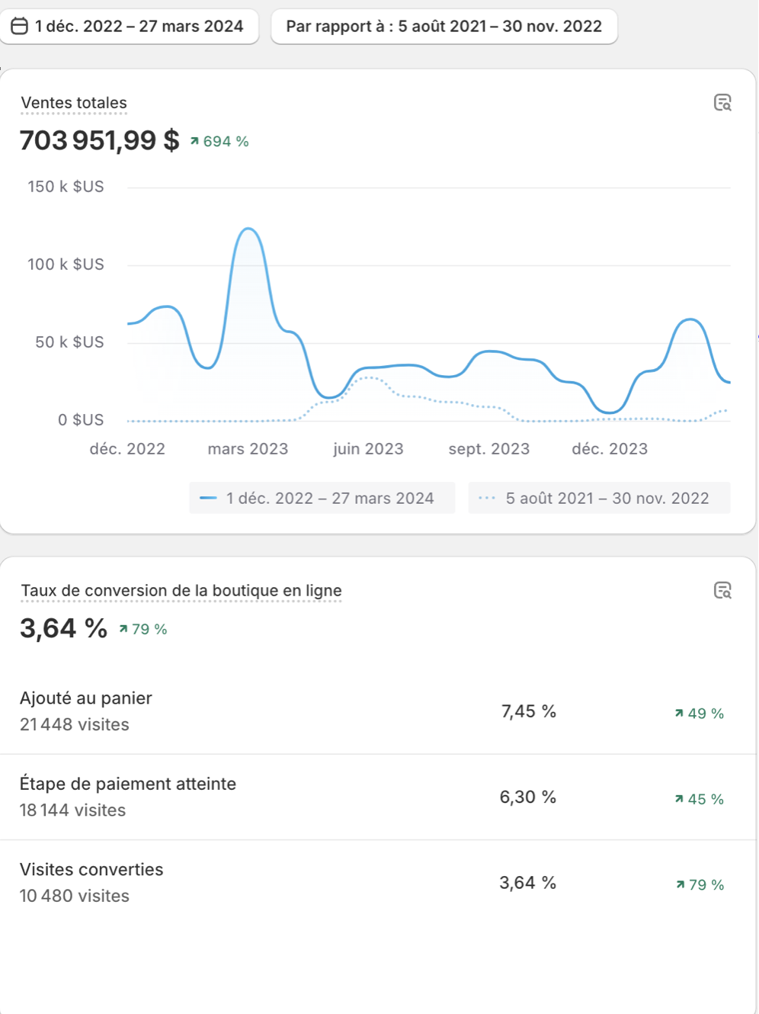The image size is (759, 1014).
Task: Open the Par rapport à comparison period selector
Action: click(444, 27)
